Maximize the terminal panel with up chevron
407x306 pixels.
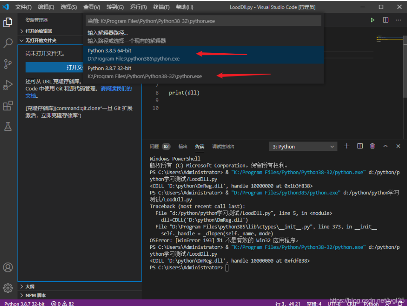tap(386, 146)
